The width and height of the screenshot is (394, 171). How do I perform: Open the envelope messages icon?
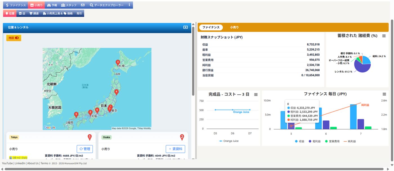pyautogui.click(x=82, y=5)
